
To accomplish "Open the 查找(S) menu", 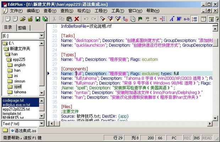I will pyautogui.click(x=67, y=11).
